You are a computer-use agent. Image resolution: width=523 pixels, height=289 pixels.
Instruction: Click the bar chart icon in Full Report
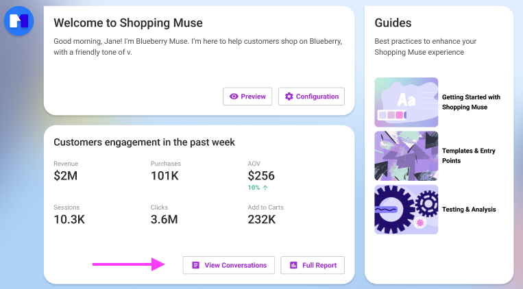pos(293,265)
